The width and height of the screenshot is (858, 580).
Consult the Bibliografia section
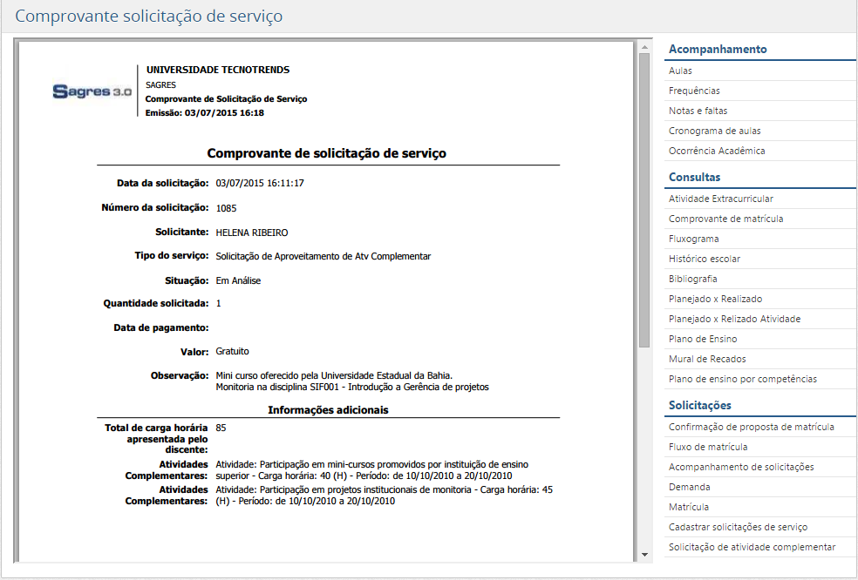(691, 279)
